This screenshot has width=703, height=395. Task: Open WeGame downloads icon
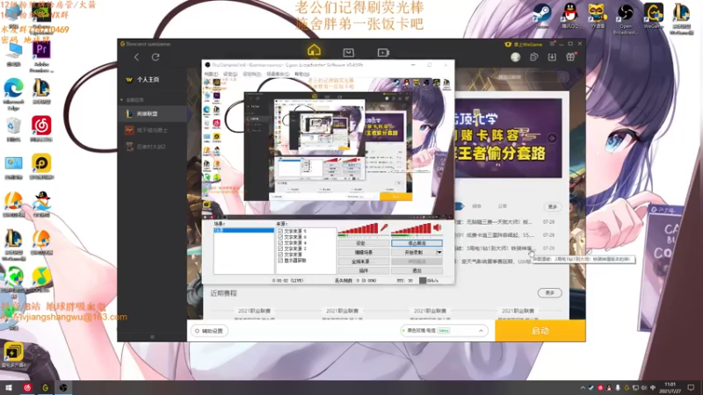click(x=552, y=57)
